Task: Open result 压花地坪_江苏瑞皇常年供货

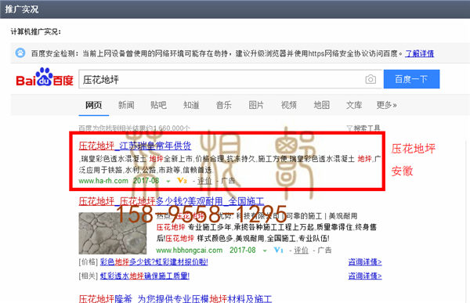Action: pos(135,146)
